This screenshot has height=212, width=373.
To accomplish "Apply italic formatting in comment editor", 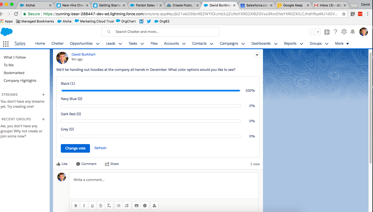I will click(84, 206).
